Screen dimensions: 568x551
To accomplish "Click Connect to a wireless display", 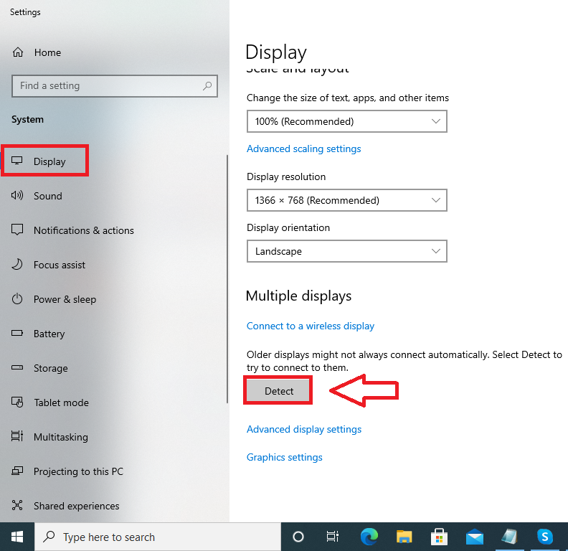I will [x=311, y=326].
